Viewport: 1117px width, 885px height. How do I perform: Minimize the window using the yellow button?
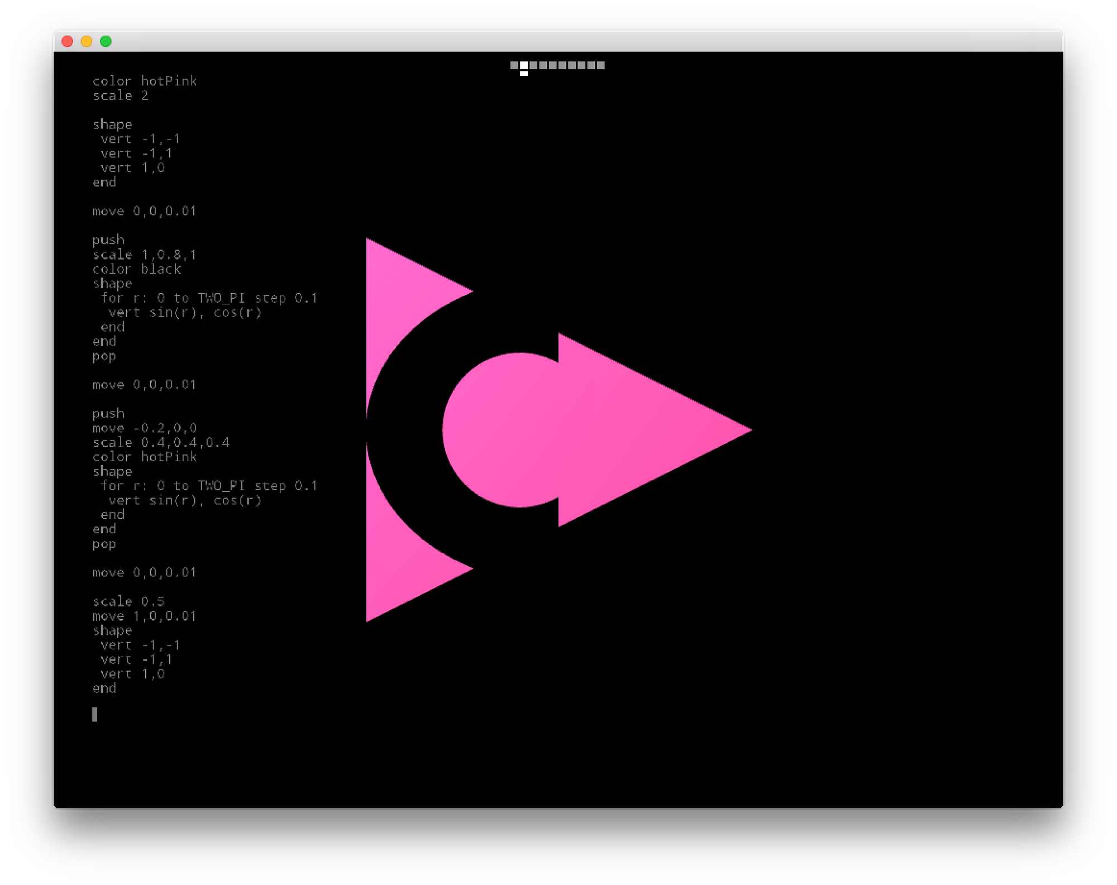[87, 41]
